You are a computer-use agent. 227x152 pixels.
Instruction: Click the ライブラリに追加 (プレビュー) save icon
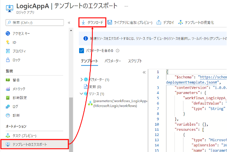110,22
